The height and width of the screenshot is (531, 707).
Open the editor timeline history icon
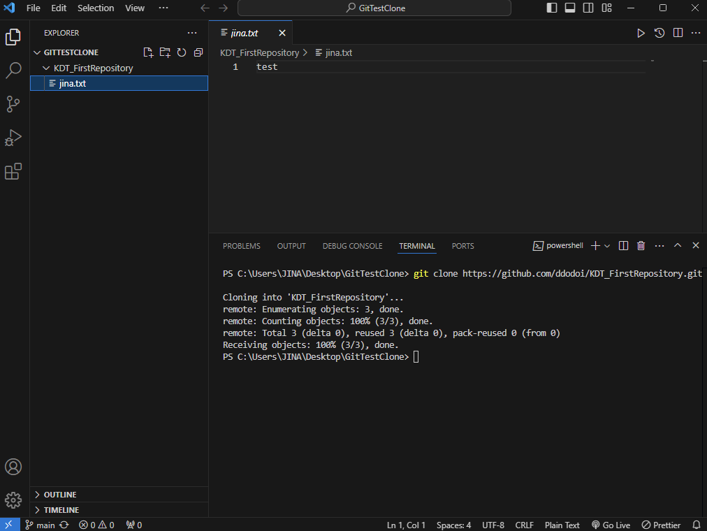tap(659, 33)
